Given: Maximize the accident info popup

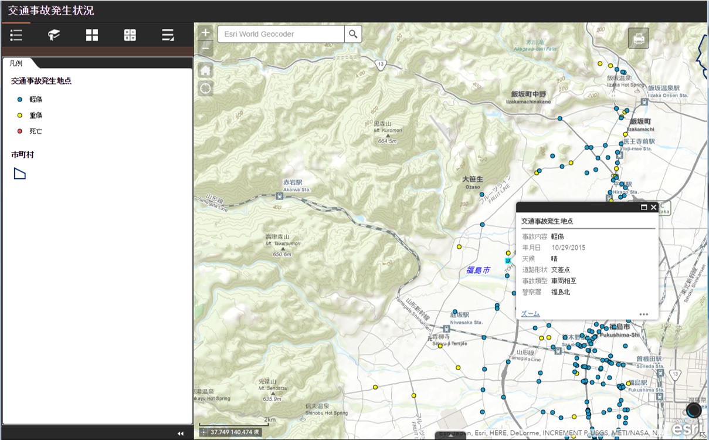Looking at the screenshot, I should click(x=643, y=208).
